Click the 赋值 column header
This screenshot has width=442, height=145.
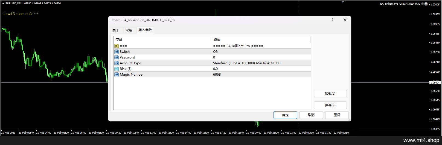click(261, 40)
